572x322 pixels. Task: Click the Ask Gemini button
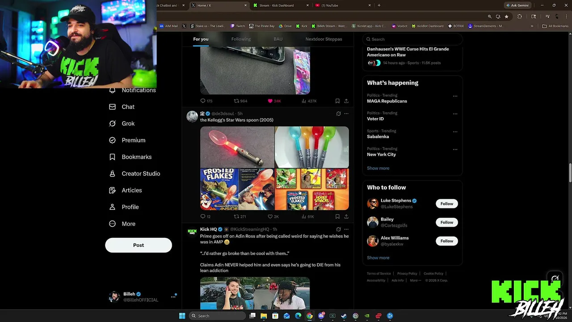tap(517, 5)
